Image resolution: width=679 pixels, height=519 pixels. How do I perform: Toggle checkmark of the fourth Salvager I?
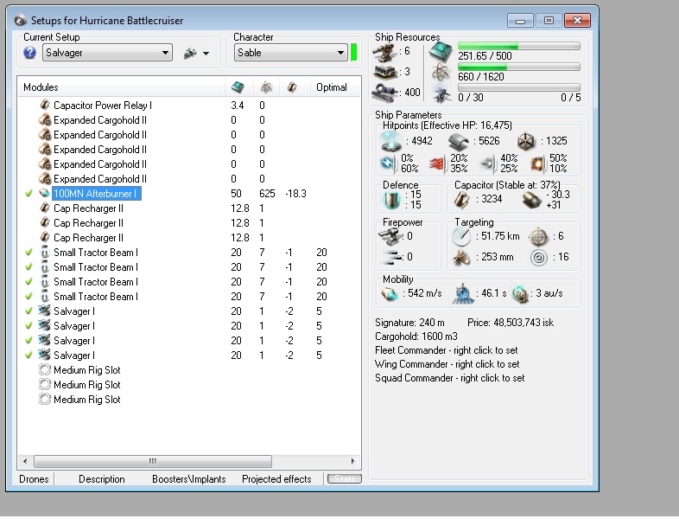pos(29,356)
